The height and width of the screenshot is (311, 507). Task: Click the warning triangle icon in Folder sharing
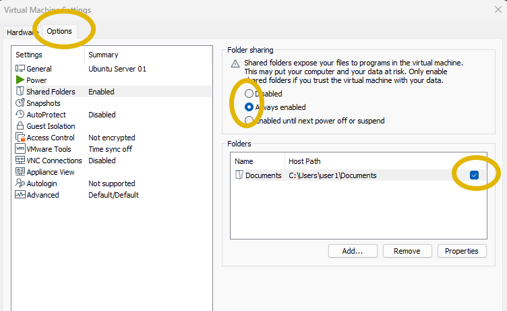[x=235, y=63]
